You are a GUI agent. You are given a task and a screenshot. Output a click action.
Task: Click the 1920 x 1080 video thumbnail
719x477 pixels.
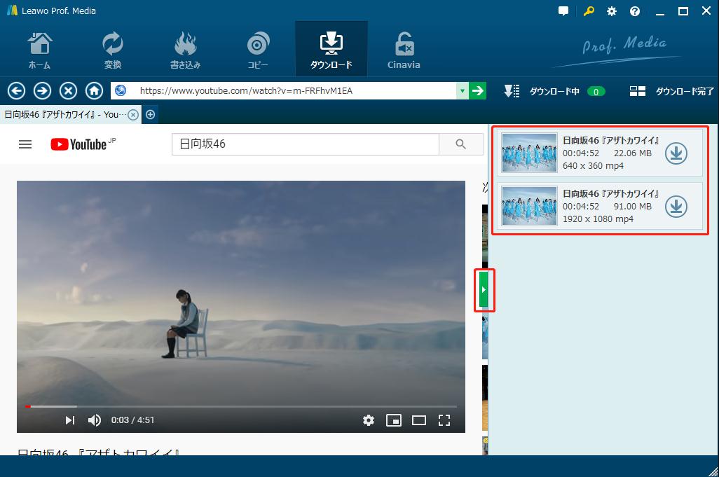point(529,206)
